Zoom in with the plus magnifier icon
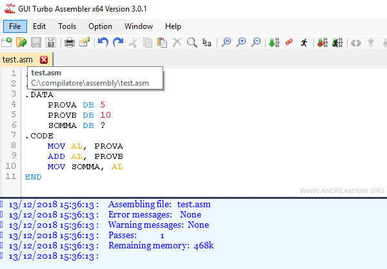The height and width of the screenshot is (269, 387). pos(241,42)
